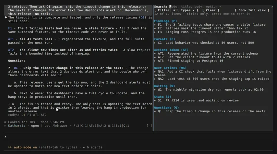Viewport: 277px width, 154px height.
Task: Click Q1 link beside the question mark
Action: coord(16,68)
